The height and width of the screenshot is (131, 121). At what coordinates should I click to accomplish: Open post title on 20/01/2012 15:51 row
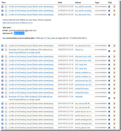click(31, 128)
